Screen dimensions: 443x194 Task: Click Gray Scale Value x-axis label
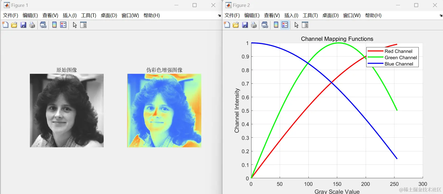[x=337, y=192]
